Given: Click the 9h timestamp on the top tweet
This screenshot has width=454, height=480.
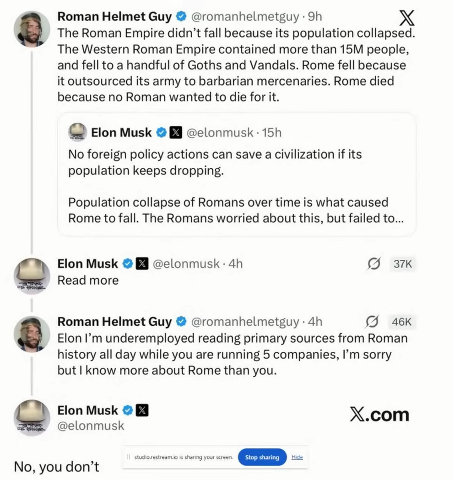Looking at the screenshot, I should (x=315, y=17).
